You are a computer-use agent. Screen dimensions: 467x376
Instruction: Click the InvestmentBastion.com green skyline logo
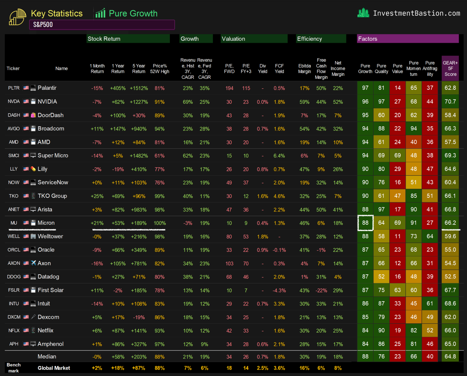(x=363, y=13)
